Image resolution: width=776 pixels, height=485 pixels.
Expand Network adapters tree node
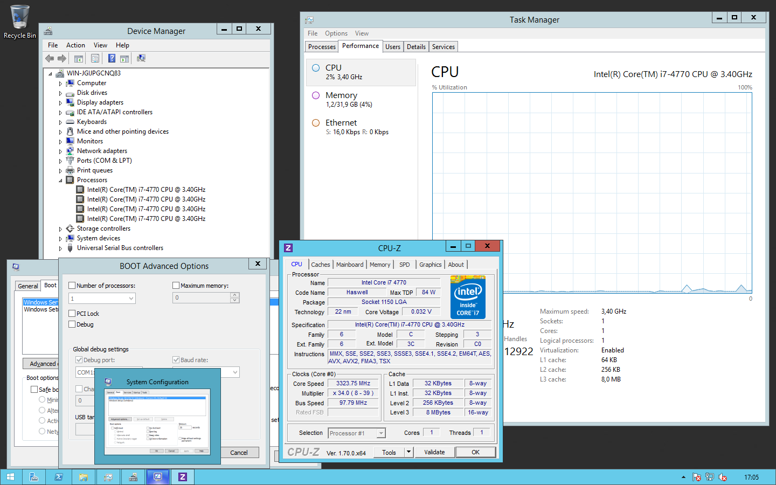pos(60,151)
